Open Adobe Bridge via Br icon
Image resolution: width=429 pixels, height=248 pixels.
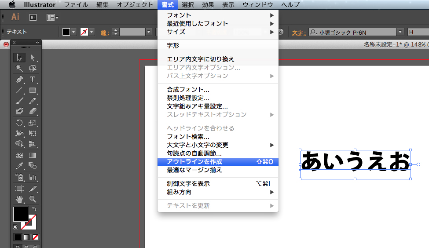point(33,17)
